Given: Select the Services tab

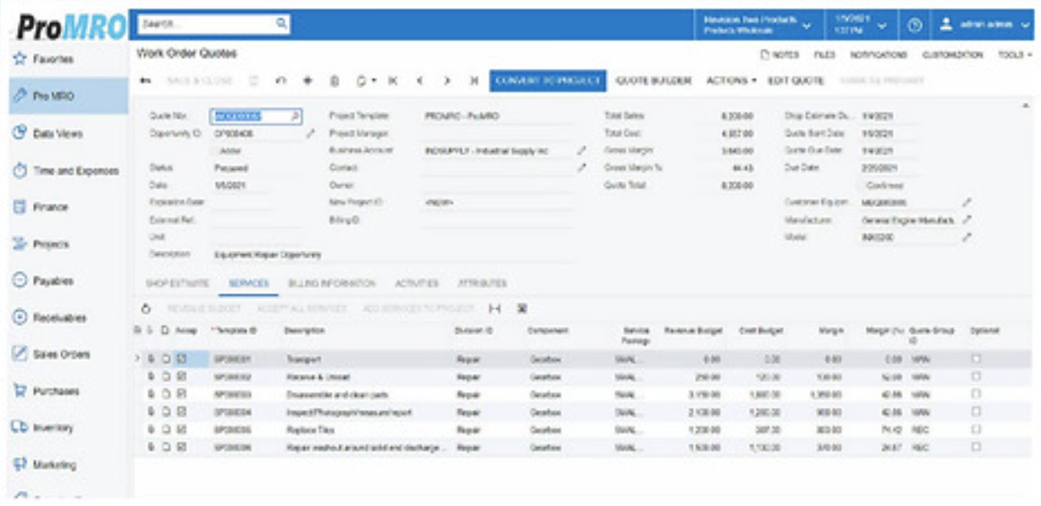Looking at the screenshot, I should tap(248, 283).
